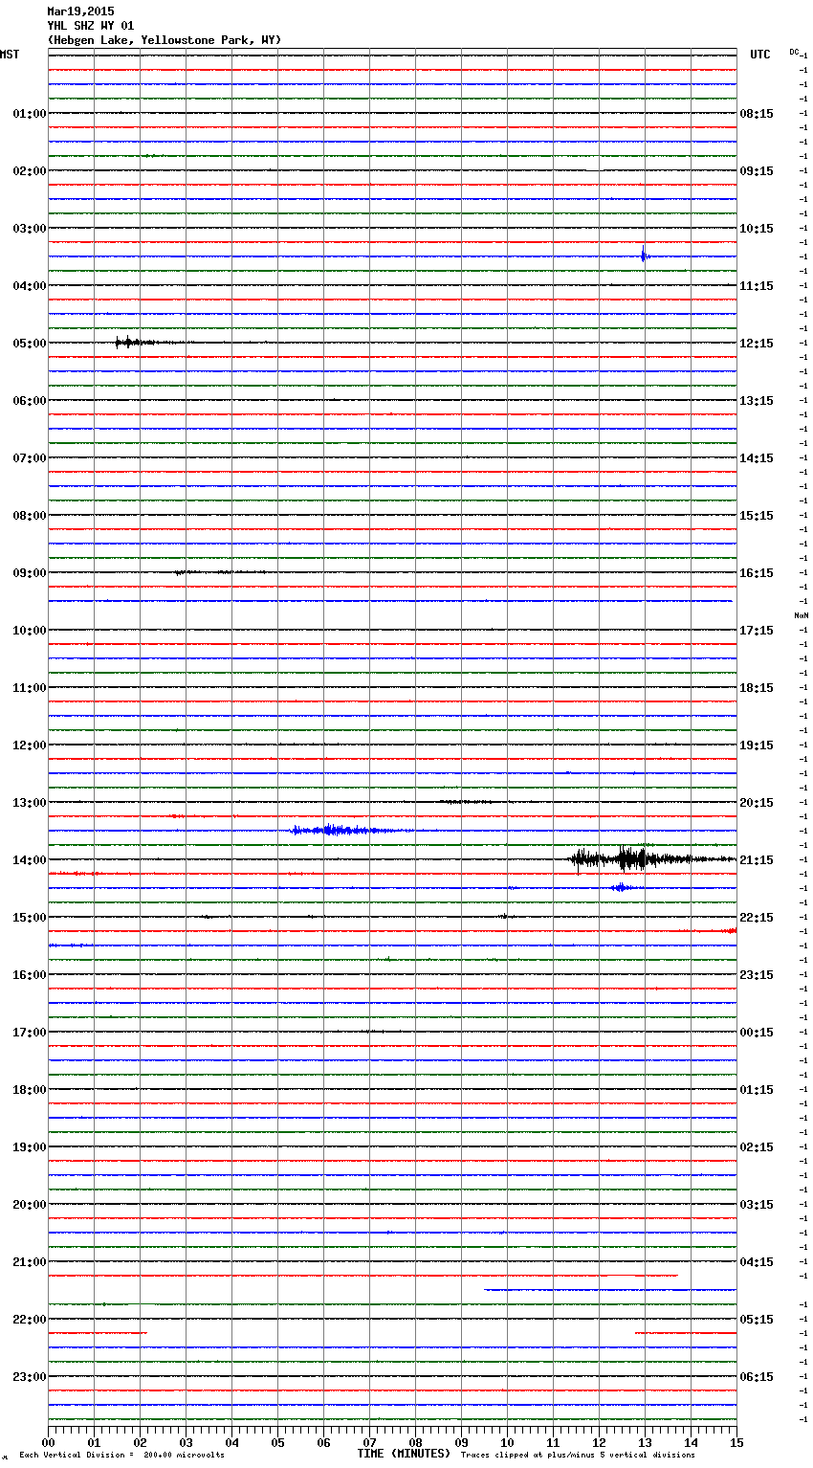Select the 14:00 MST hour label
Image resolution: width=813 pixels, height=1468 pixels.
29,860
